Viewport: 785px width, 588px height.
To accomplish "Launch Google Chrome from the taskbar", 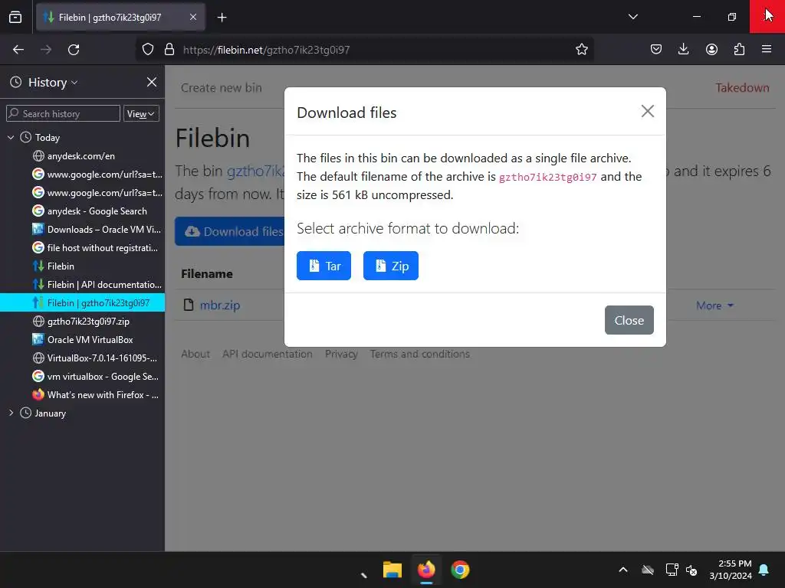I will click(x=460, y=570).
